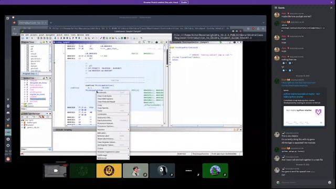Screen dimensions: 336x189
Task: Expand generic_clib_64 archive node
Action: click(23, 127)
